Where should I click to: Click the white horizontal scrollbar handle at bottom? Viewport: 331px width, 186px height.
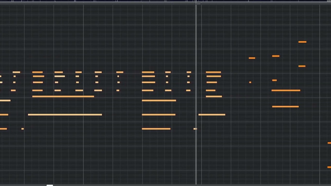pos(50,185)
